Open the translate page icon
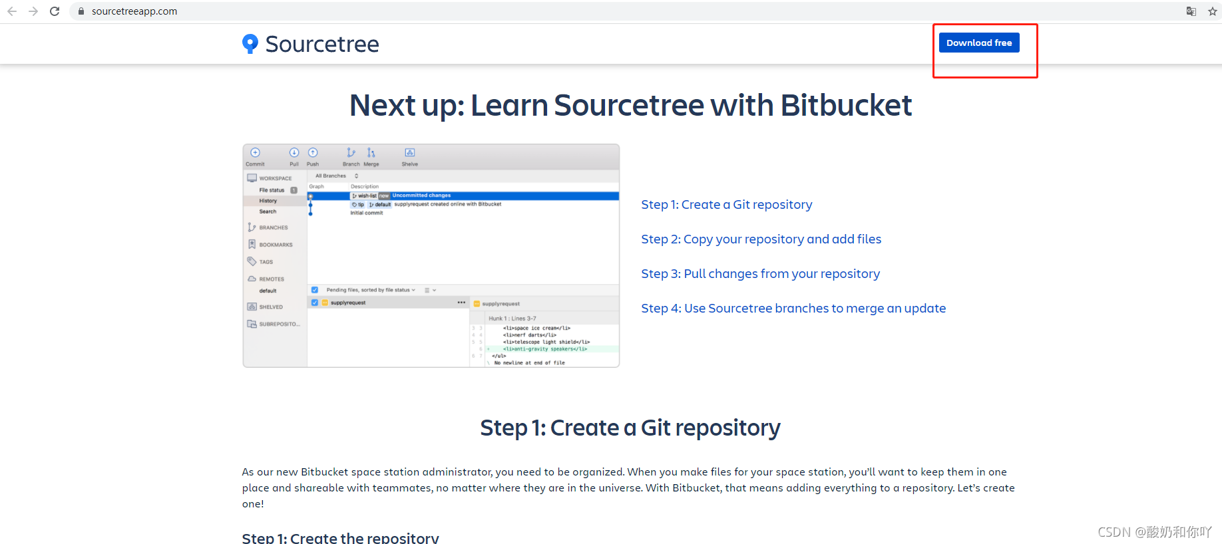The image size is (1222, 544). coord(1191,11)
